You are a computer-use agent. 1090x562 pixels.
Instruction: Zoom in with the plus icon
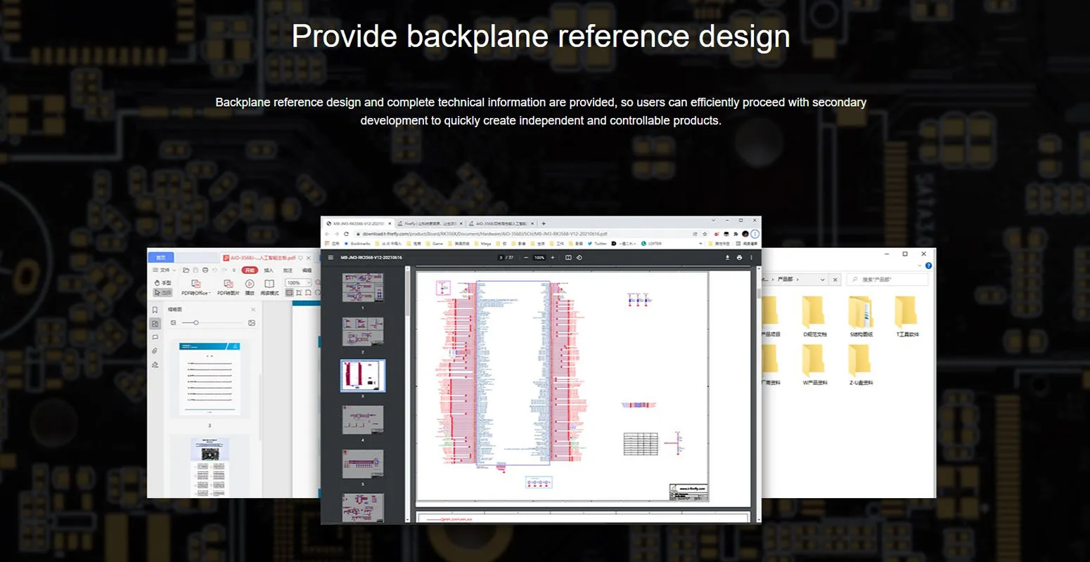click(x=553, y=258)
